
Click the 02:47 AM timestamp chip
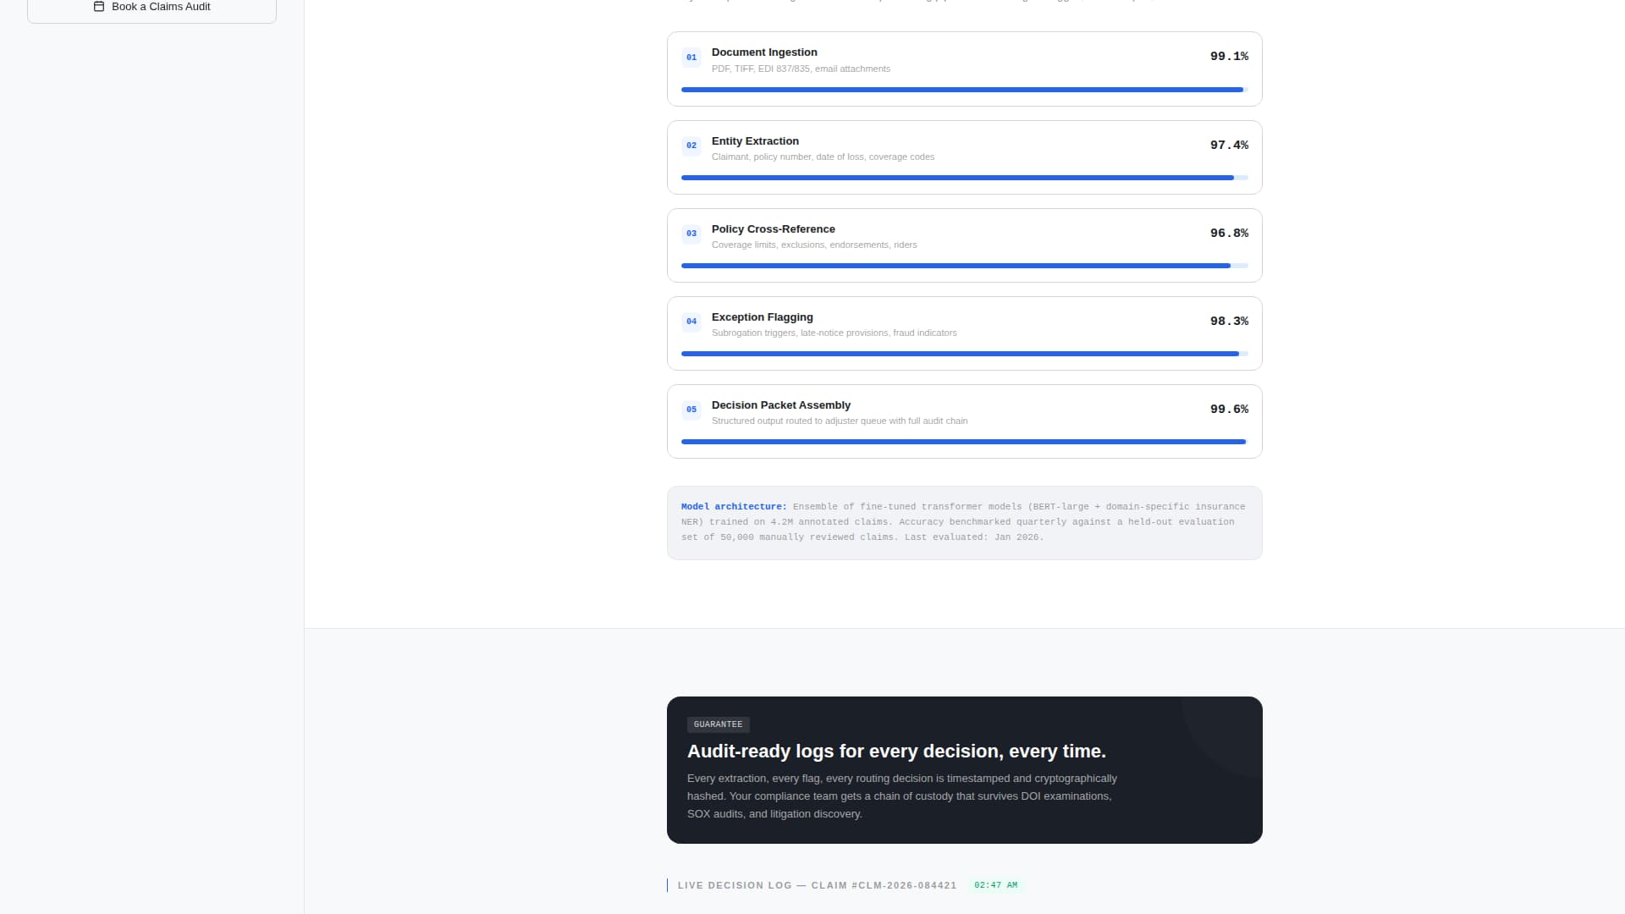[997, 884]
